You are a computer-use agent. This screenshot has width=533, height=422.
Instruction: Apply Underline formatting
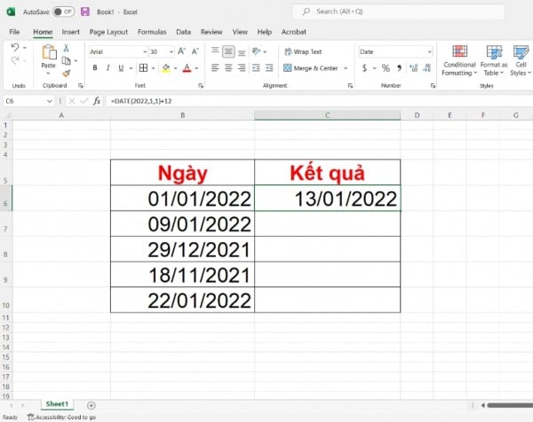[x=121, y=68]
